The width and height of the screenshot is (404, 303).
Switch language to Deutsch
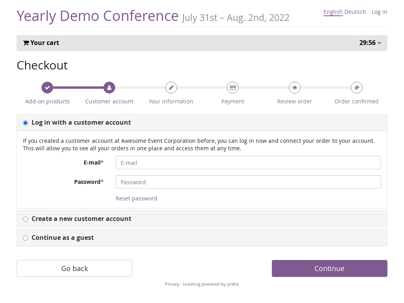(355, 12)
